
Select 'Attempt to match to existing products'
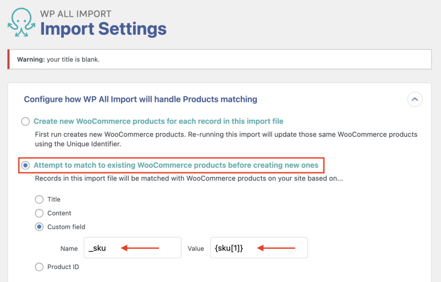click(x=25, y=165)
